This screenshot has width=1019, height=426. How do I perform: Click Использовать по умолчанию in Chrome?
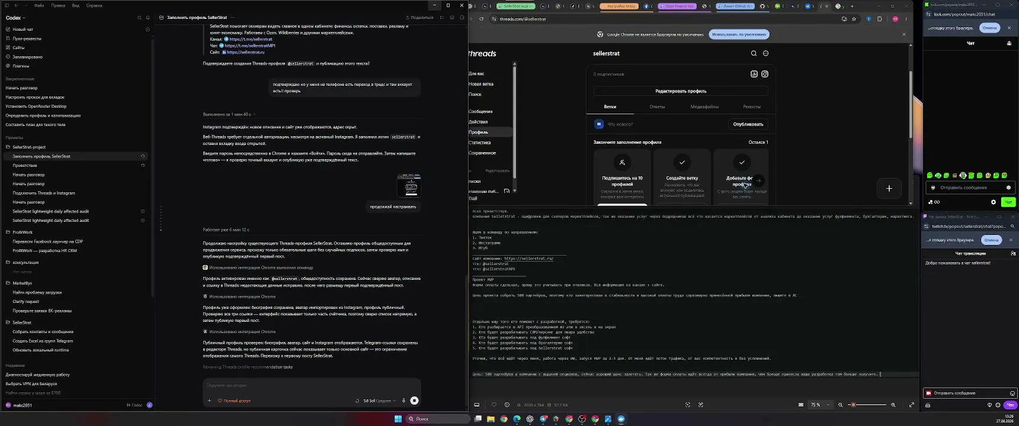tap(739, 34)
